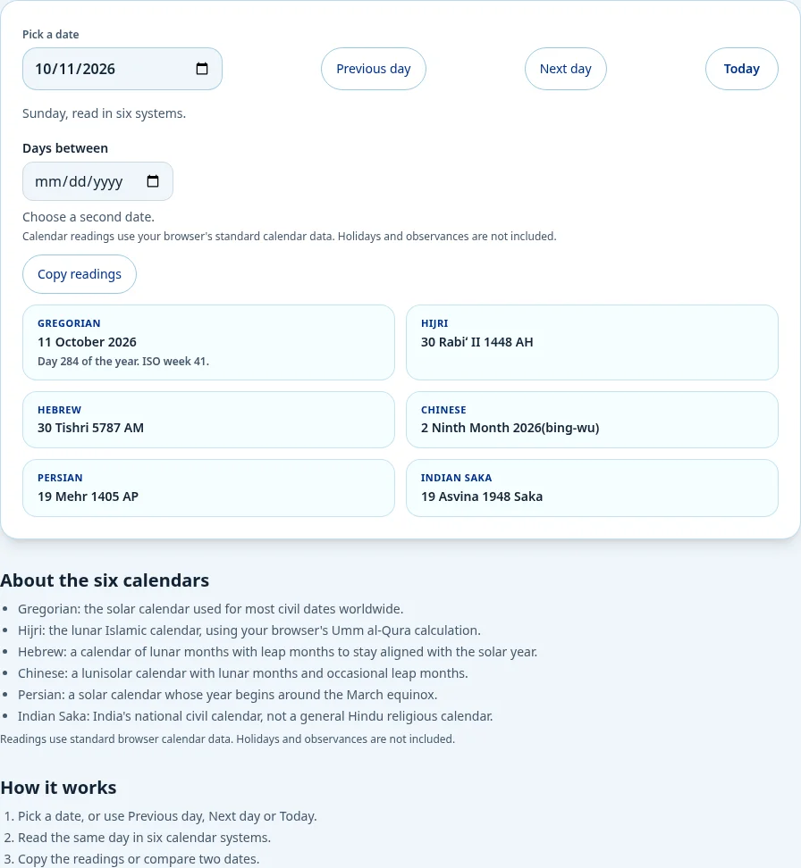Viewport: 801px width, 868px height.
Task: Advance to the Next day
Action: [565, 69]
